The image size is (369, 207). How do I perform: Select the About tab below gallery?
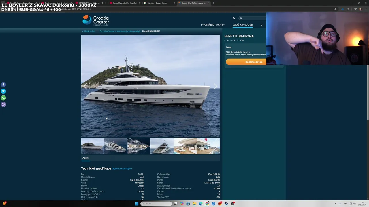pos(85,158)
